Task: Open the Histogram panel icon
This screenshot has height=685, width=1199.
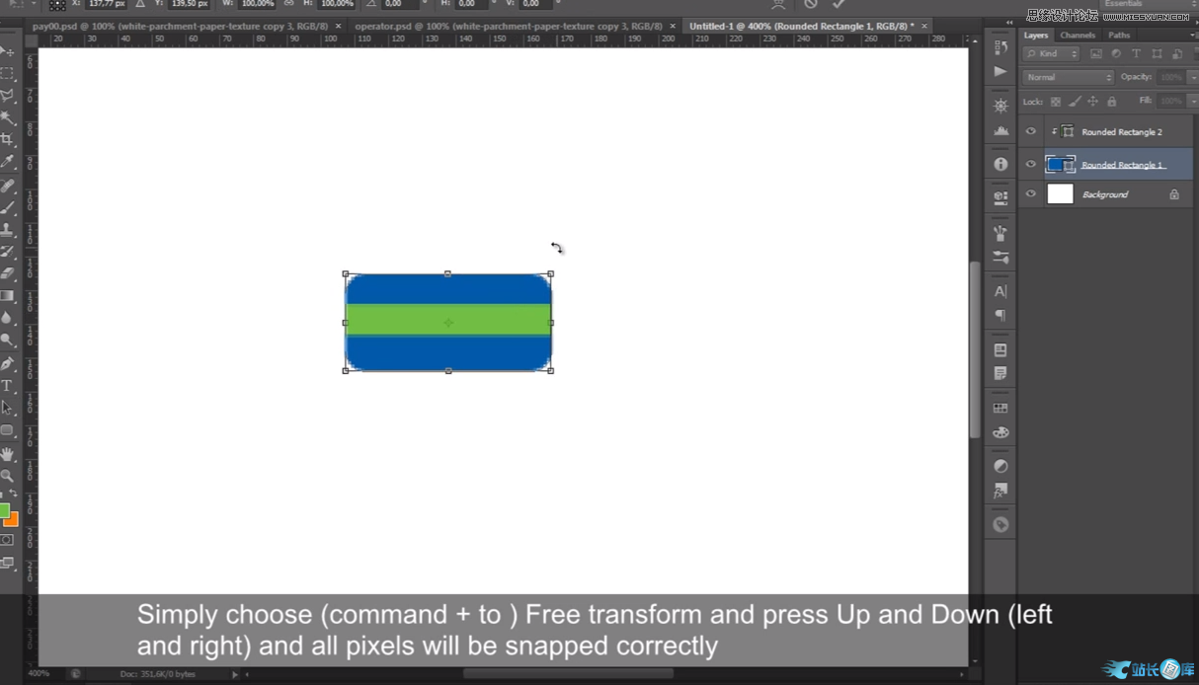Action: (1000, 130)
